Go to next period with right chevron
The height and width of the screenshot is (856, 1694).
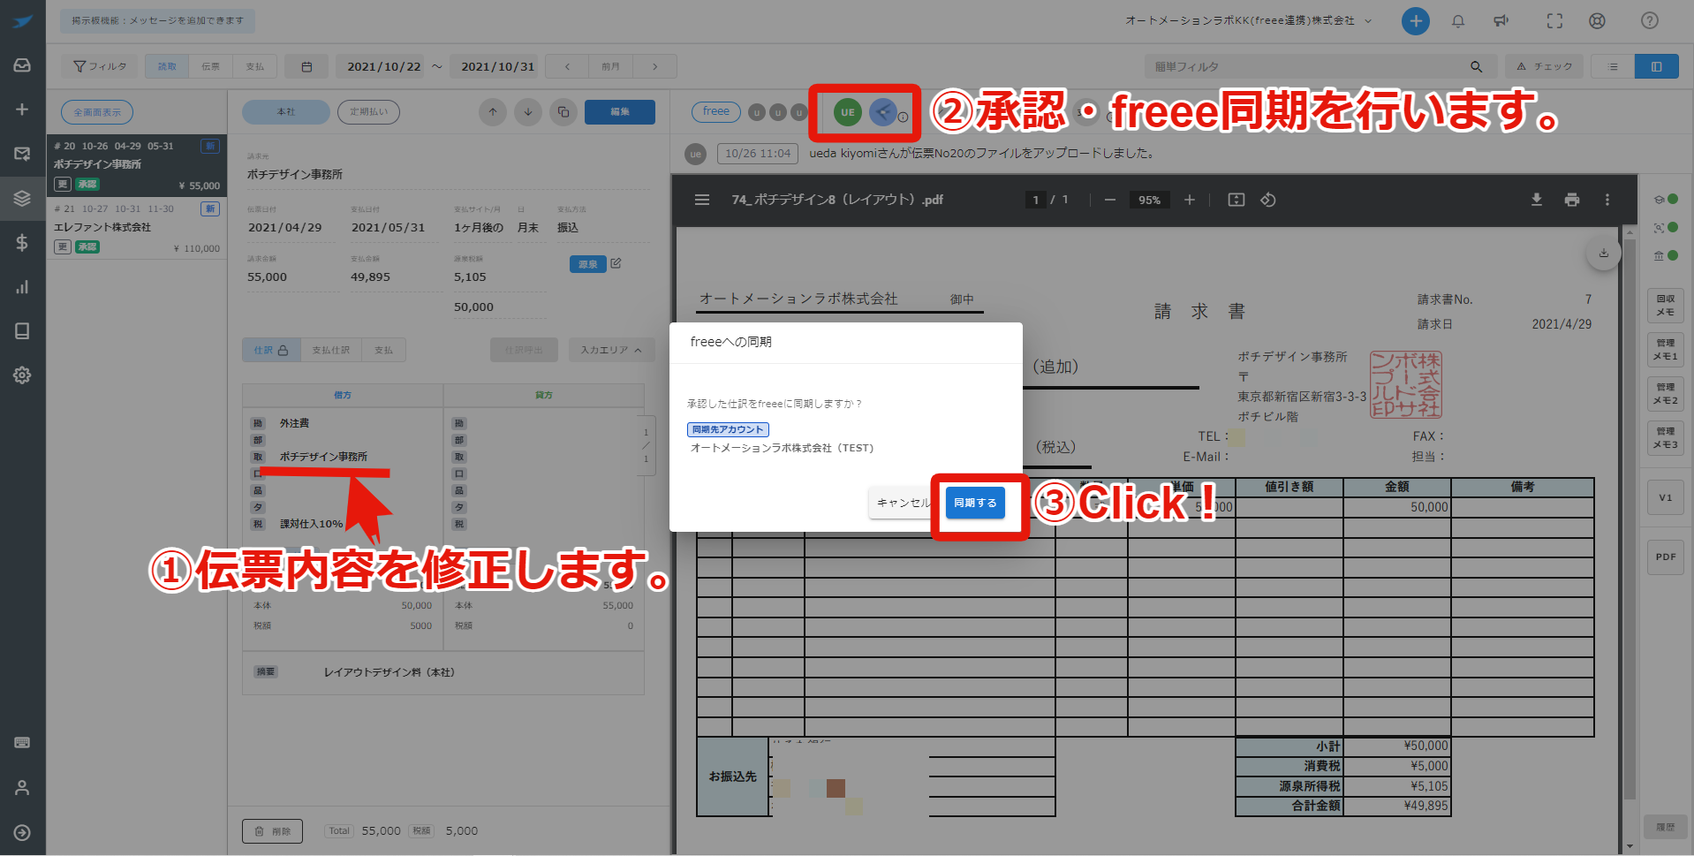pos(654,66)
